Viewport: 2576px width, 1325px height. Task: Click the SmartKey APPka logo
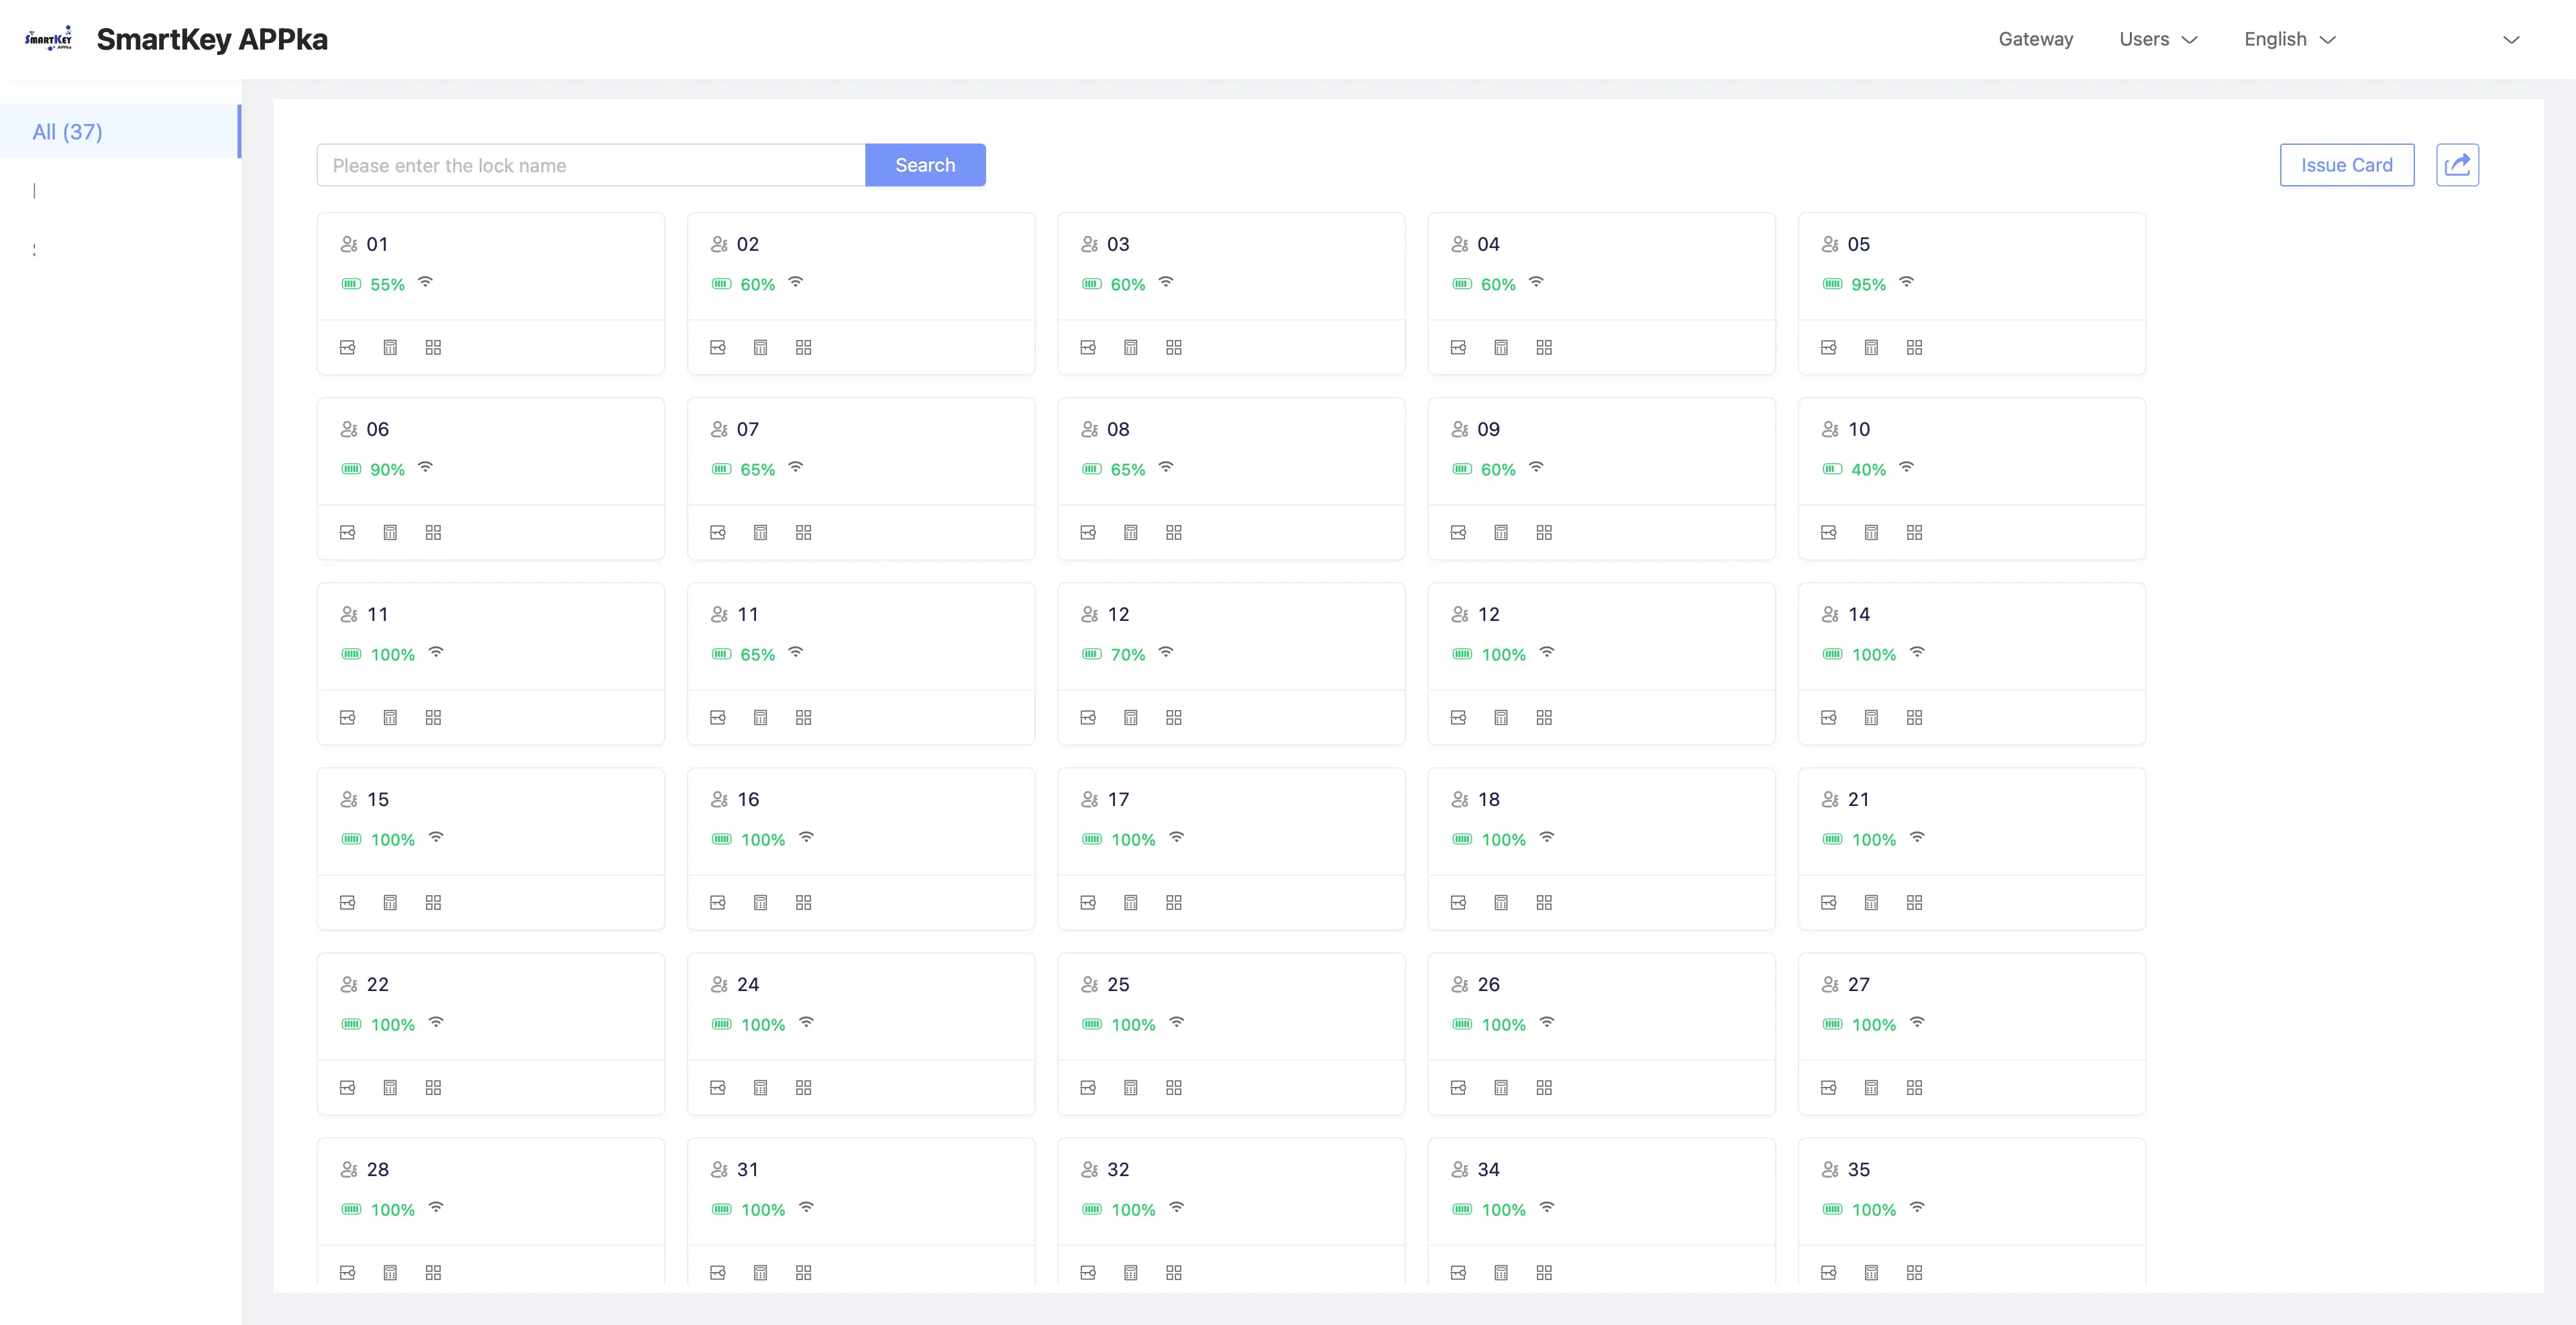(x=49, y=38)
